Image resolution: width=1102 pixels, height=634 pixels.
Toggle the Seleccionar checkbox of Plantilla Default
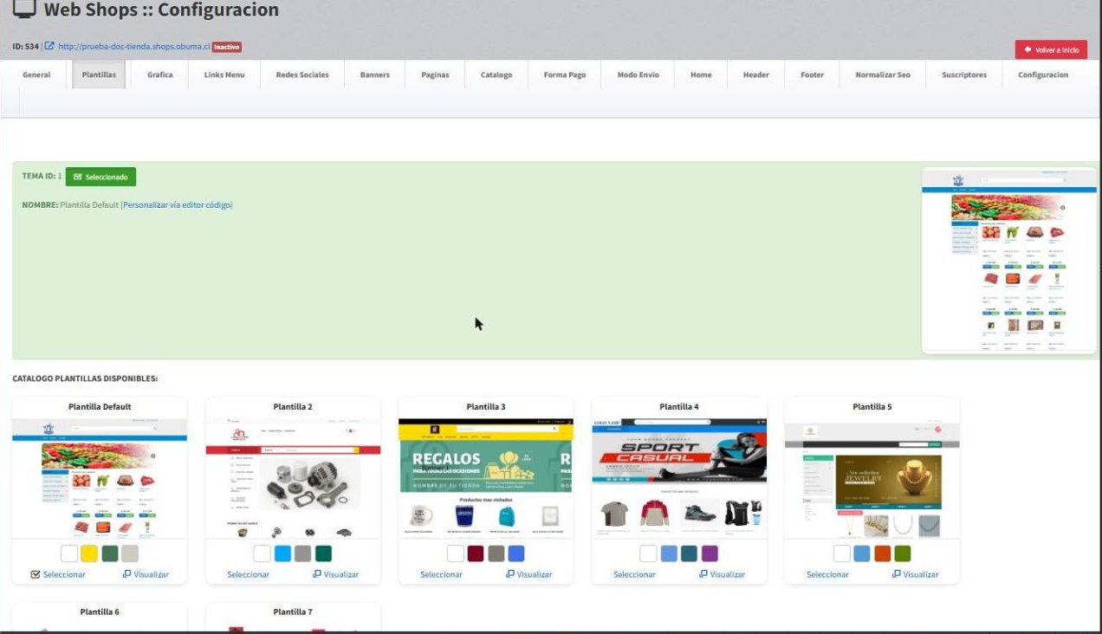point(36,574)
